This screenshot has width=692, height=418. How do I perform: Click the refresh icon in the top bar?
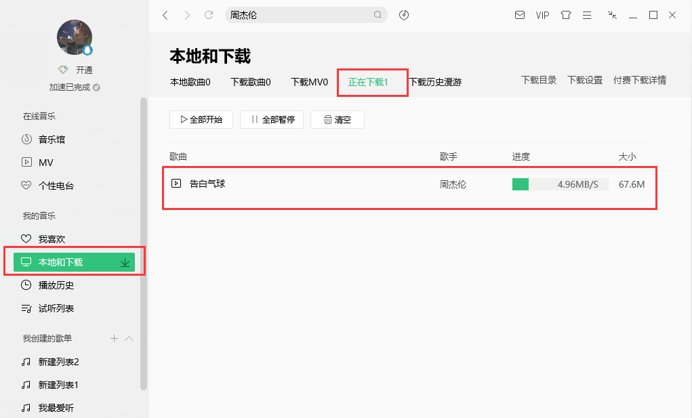tap(209, 14)
